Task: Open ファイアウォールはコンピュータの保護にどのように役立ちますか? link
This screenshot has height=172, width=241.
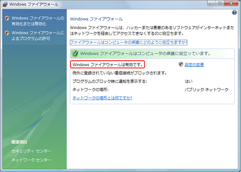Action: pyautogui.click(x=129, y=42)
